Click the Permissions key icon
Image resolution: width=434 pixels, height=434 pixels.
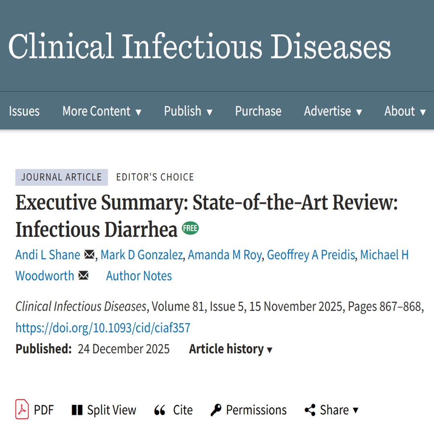[x=216, y=410]
